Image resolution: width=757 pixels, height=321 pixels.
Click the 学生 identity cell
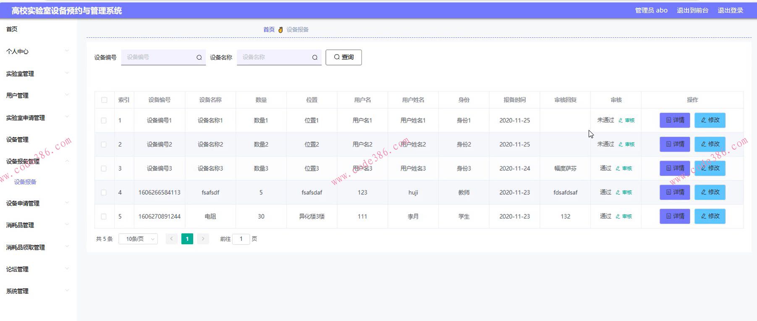click(464, 217)
